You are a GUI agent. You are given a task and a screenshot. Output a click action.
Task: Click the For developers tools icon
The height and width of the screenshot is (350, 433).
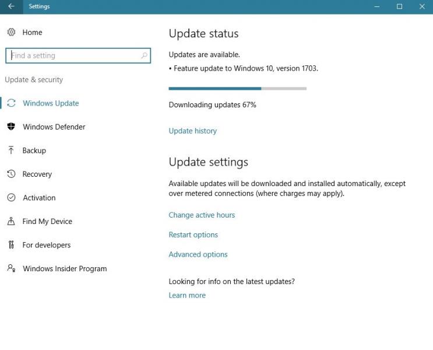point(11,245)
